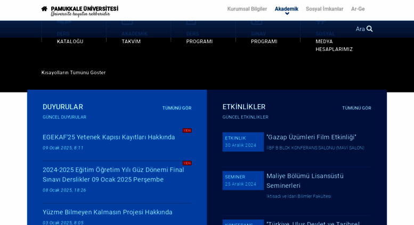Open the Ders Programı shortcut
This screenshot has width=414, height=225.
point(199,37)
